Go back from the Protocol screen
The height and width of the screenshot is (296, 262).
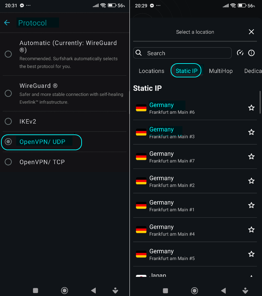point(7,23)
